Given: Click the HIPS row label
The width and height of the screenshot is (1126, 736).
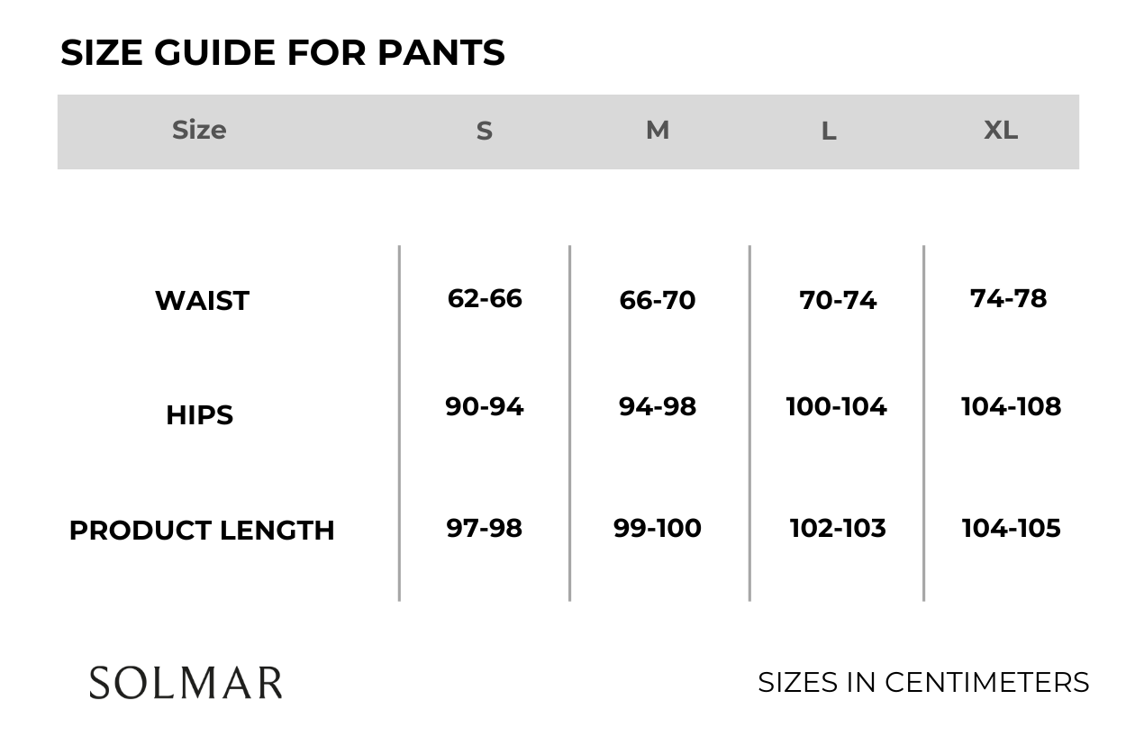Looking at the screenshot, I should point(200,415).
